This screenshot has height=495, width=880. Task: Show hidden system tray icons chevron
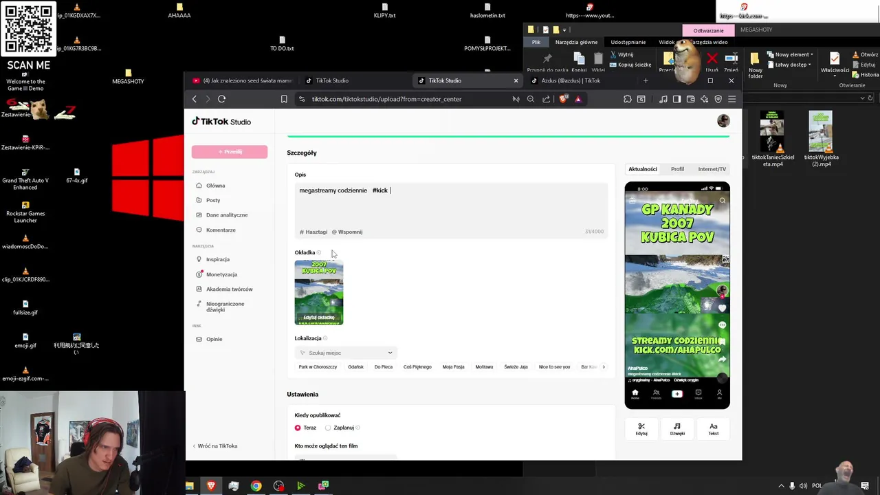pyautogui.click(x=781, y=486)
